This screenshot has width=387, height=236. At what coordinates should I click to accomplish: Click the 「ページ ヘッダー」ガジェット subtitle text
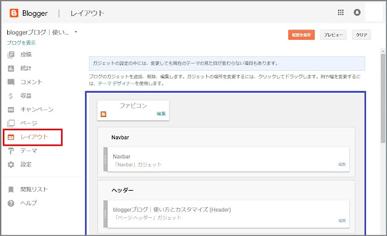(148, 218)
